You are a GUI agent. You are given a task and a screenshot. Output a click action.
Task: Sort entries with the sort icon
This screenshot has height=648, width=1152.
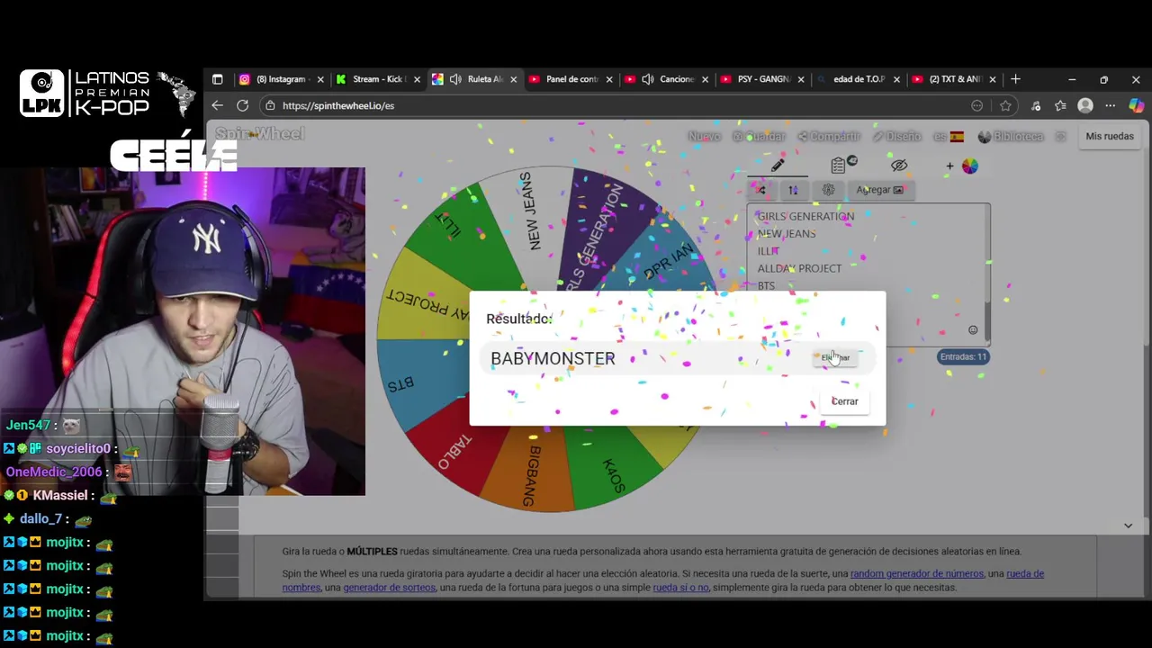793,190
